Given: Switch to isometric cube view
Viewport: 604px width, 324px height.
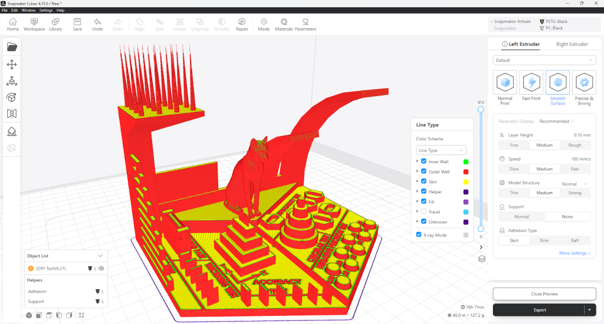Looking at the screenshot, I should tap(29, 315).
